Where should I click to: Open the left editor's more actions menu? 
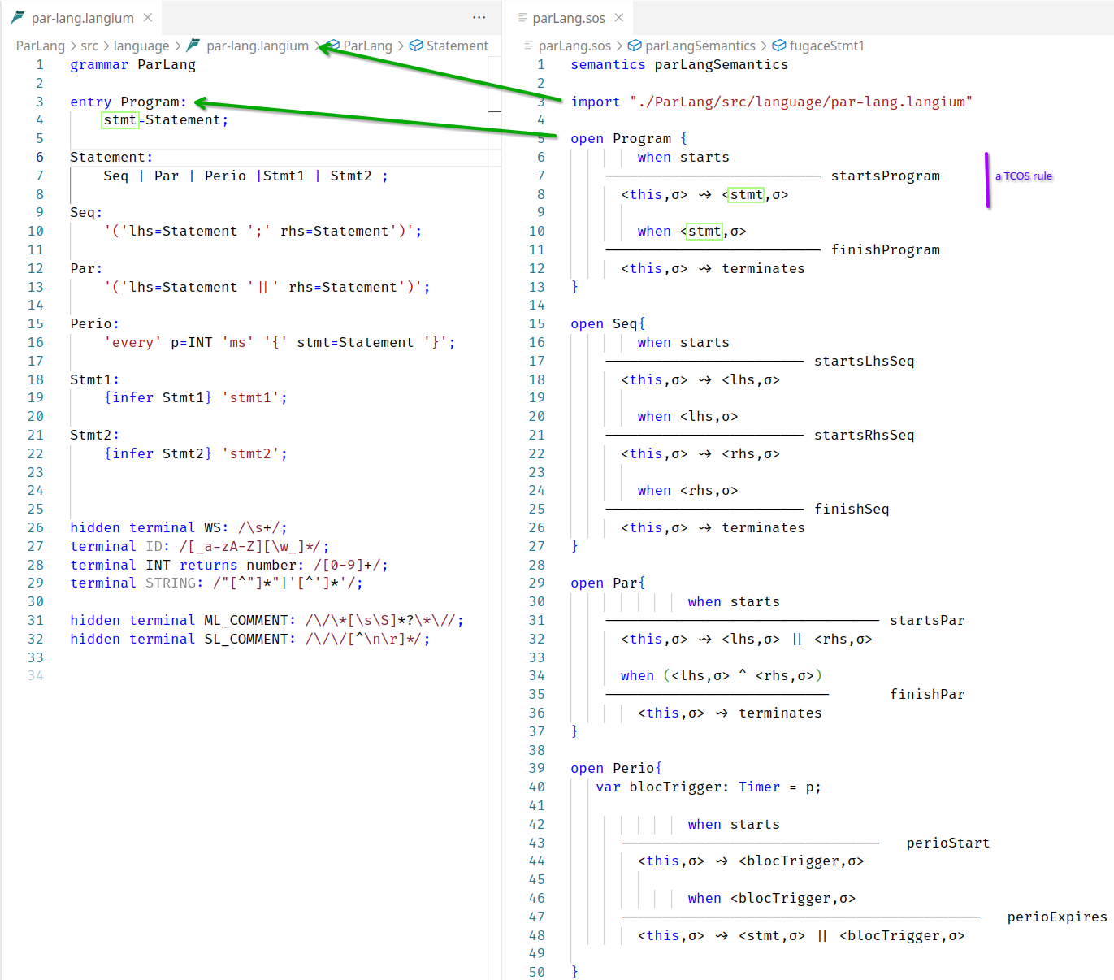(479, 18)
